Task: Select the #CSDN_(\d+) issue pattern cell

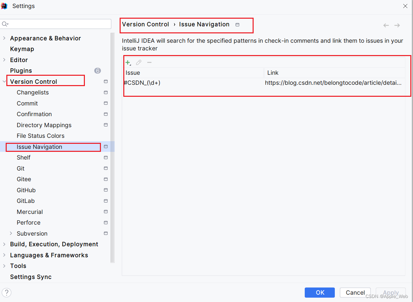Action: (193, 83)
